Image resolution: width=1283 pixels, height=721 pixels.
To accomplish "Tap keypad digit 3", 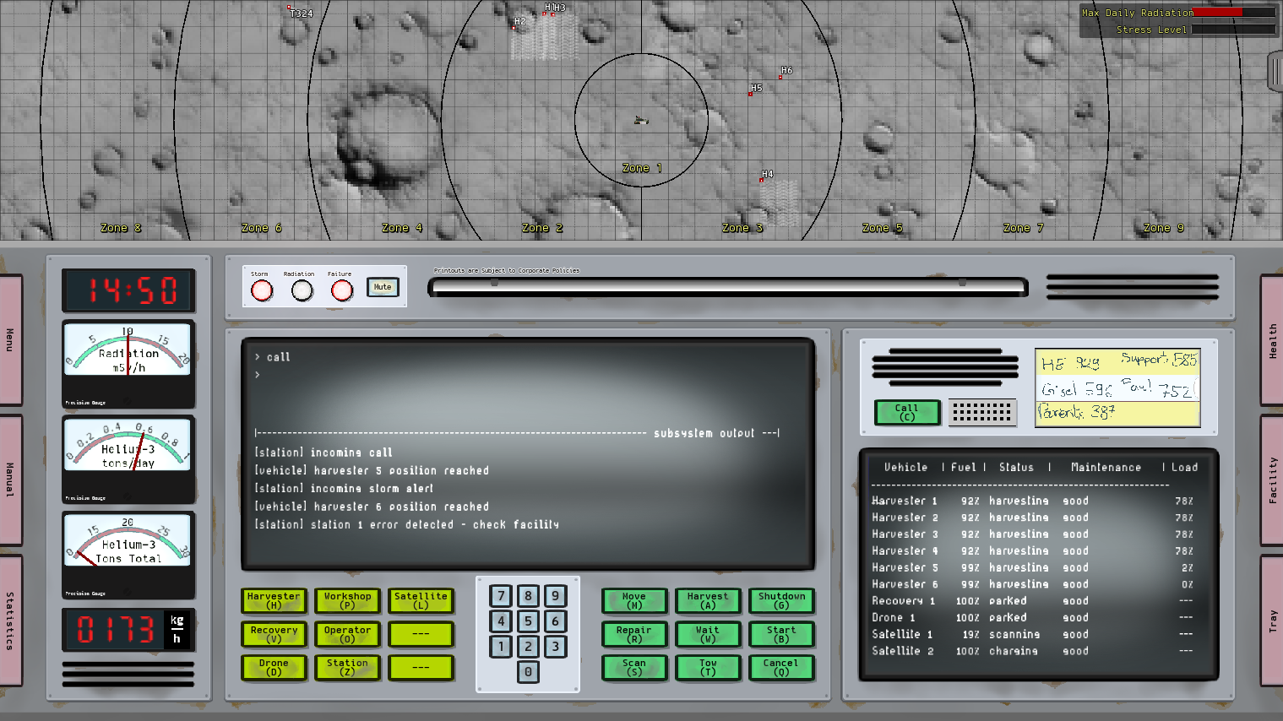I will 555,647.
